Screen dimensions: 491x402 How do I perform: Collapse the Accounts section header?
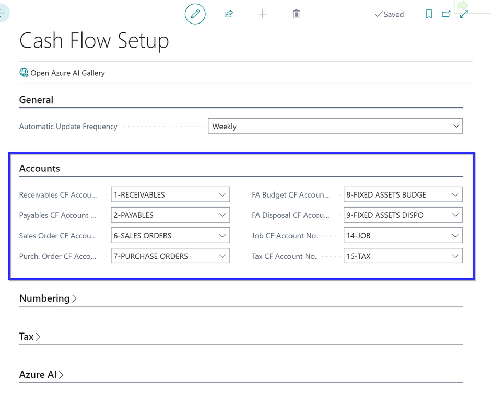tap(40, 168)
